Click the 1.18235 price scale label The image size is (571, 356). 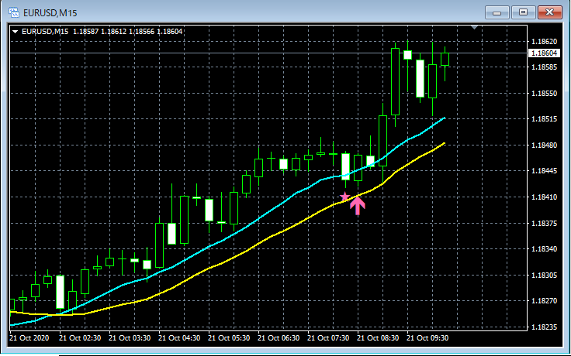pyautogui.click(x=544, y=327)
